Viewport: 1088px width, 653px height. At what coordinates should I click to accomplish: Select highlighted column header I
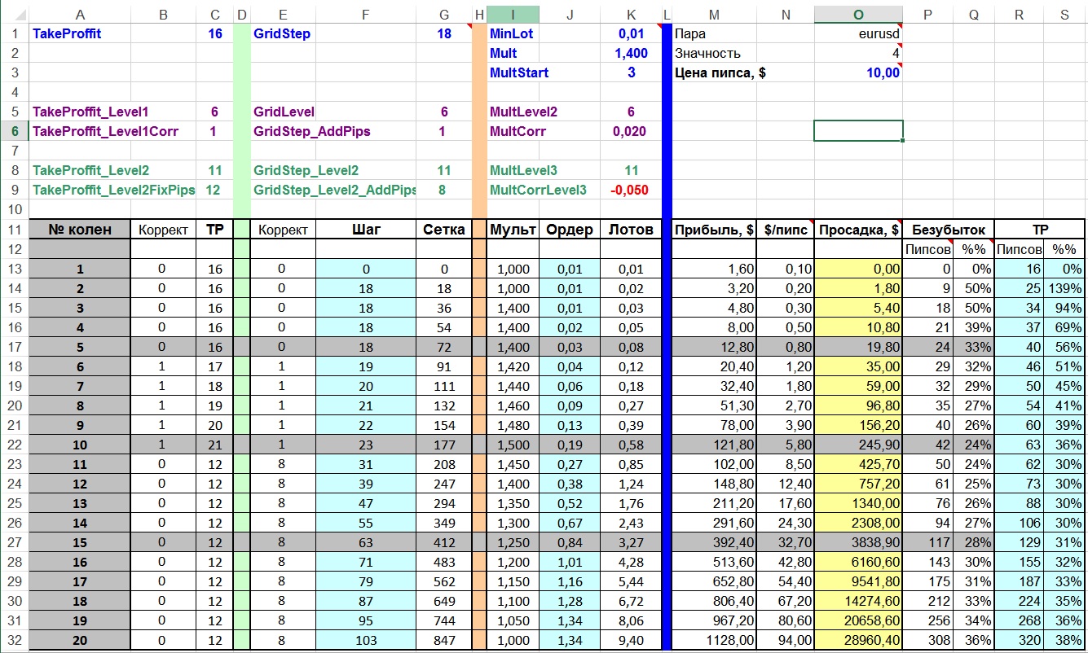click(513, 14)
